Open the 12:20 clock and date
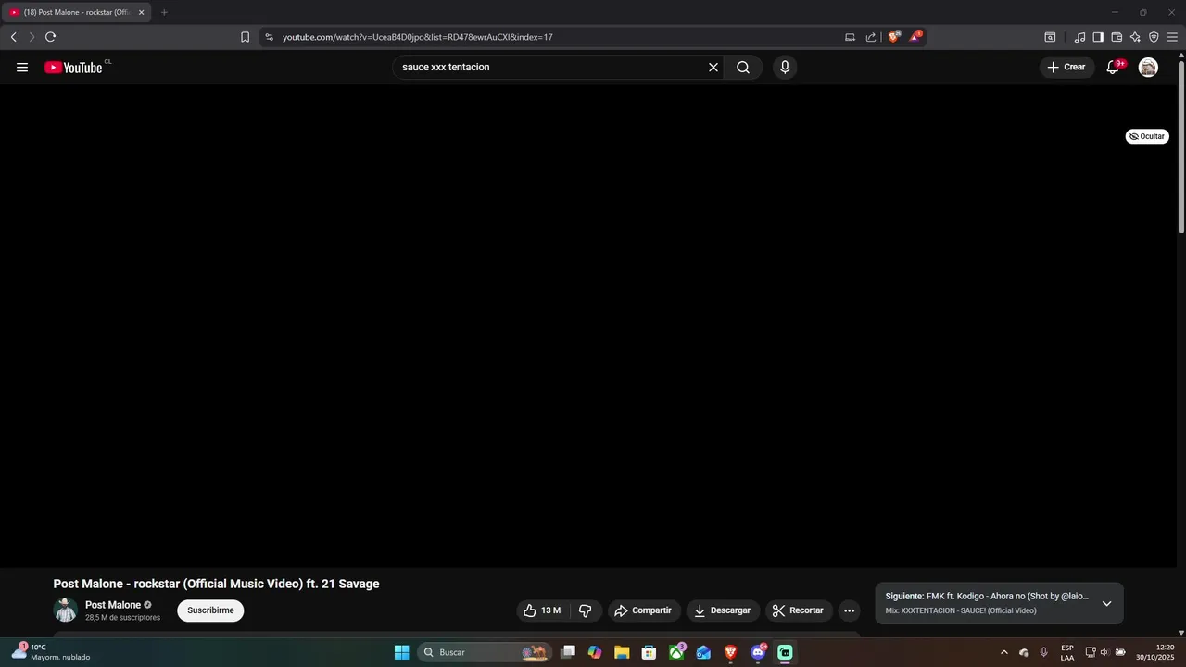Viewport: 1186px width, 667px height. (1155, 652)
